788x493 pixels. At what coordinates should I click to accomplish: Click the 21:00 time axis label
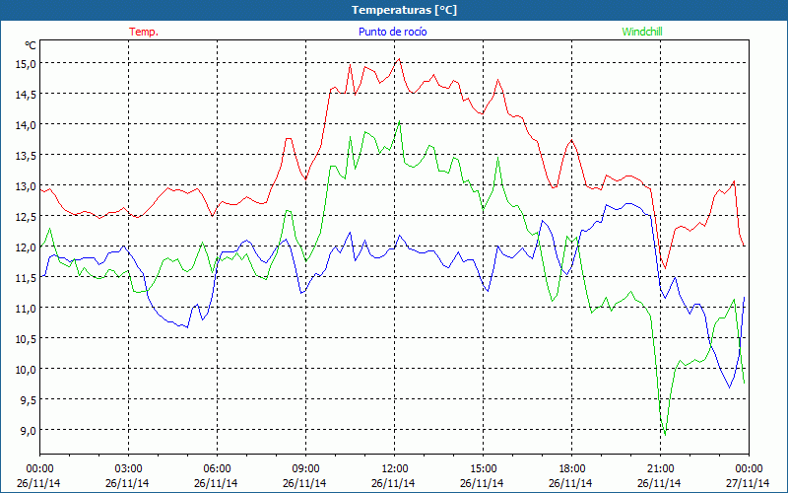[660, 468]
